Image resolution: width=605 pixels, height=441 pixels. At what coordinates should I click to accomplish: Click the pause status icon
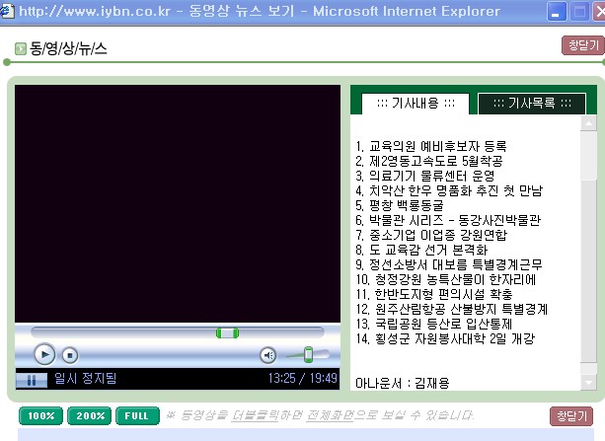32,379
